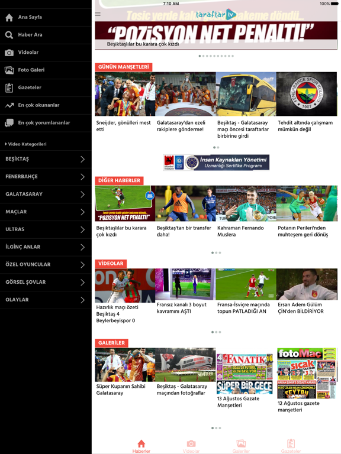Open the Ana Sayfa menu item
The width and height of the screenshot is (341, 454).
pyautogui.click(x=46, y=17)
